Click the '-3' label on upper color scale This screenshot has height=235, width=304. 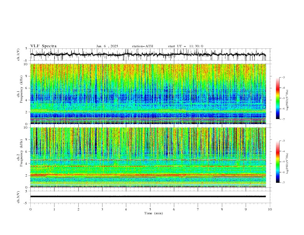(283, 77)
